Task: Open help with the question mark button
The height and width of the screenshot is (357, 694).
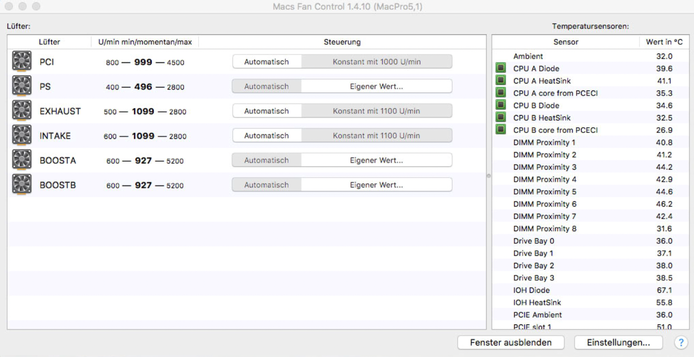Action: pyautogui.click(x=681, y=342)
